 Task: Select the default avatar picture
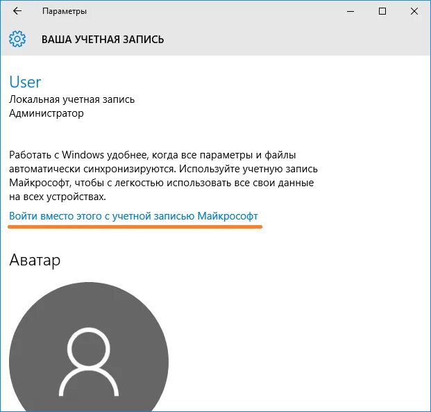pyautogui.click(x=89, y=347)
